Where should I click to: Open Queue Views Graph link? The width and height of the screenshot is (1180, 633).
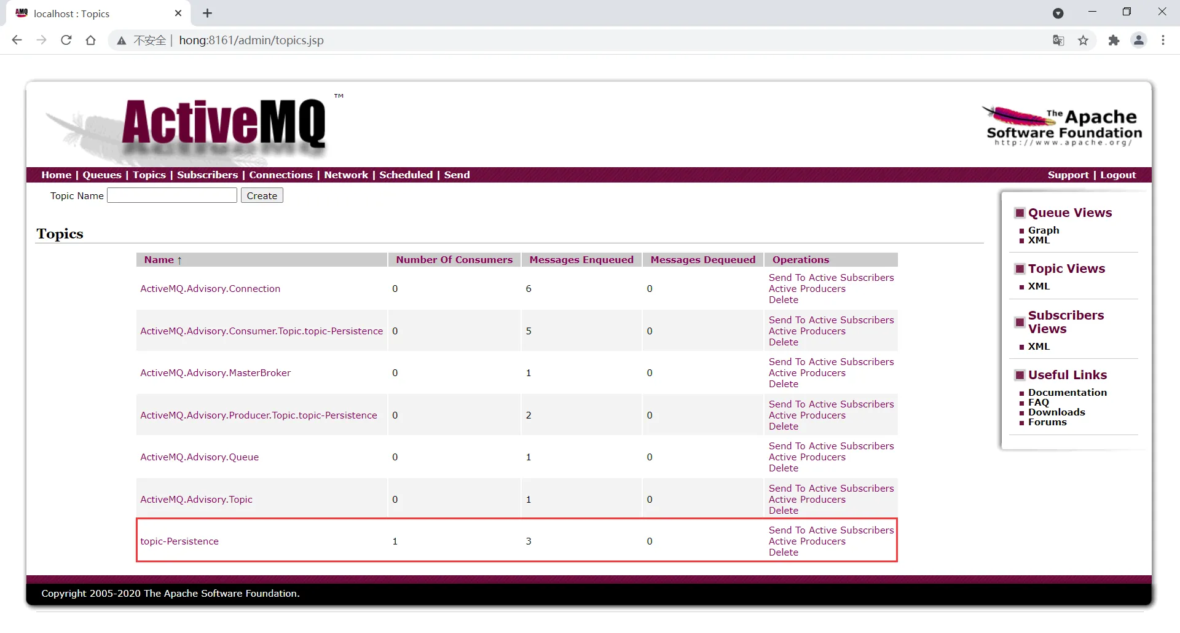tap(1044, 230)
